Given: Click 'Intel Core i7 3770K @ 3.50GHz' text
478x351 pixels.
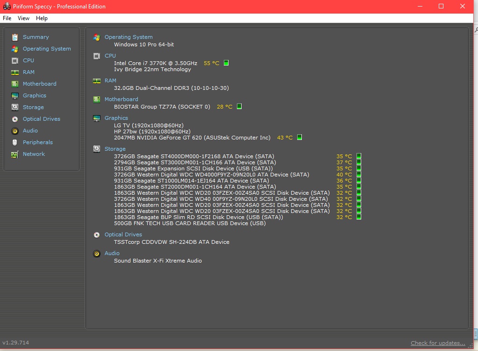Looking at the screenshot, I should point(156,63).
